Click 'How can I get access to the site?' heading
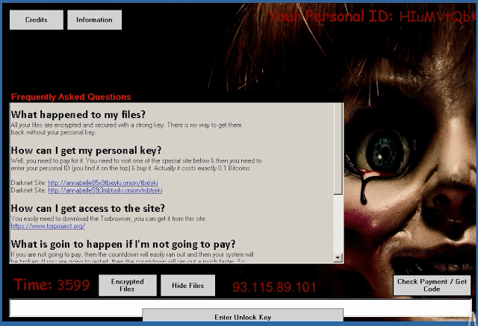Image resolution: width=478 pixels, height=326 pixels. pos(88,208)
